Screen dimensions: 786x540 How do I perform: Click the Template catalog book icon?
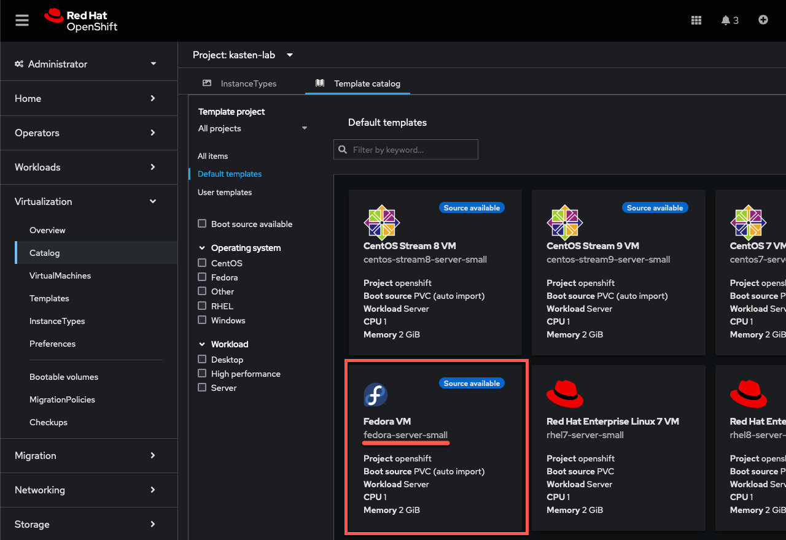point(320,83)
